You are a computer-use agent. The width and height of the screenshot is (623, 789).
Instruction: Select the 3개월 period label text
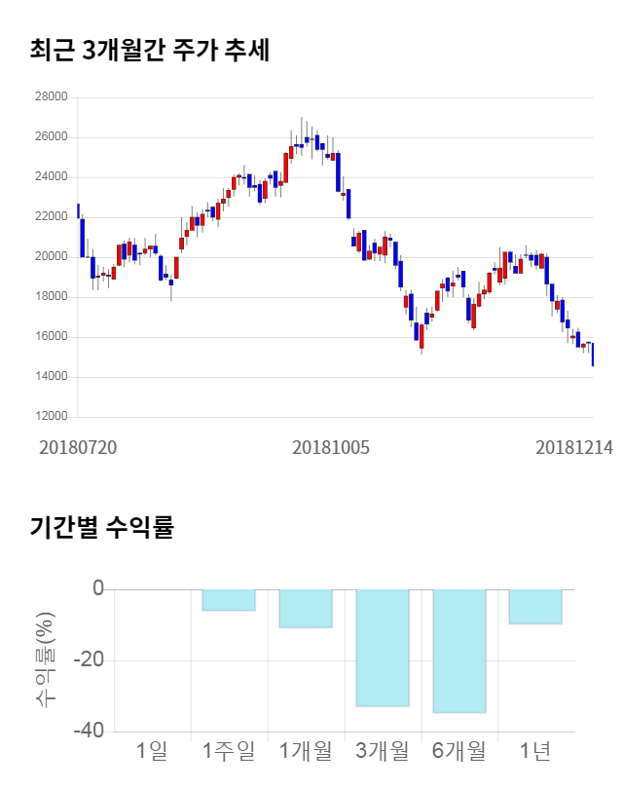pos(383,751)
